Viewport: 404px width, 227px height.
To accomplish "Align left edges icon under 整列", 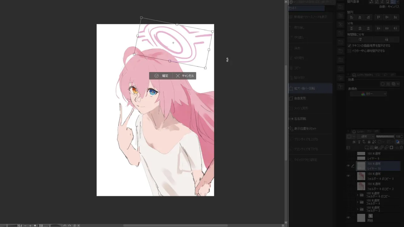I will [x=351, y=17].
